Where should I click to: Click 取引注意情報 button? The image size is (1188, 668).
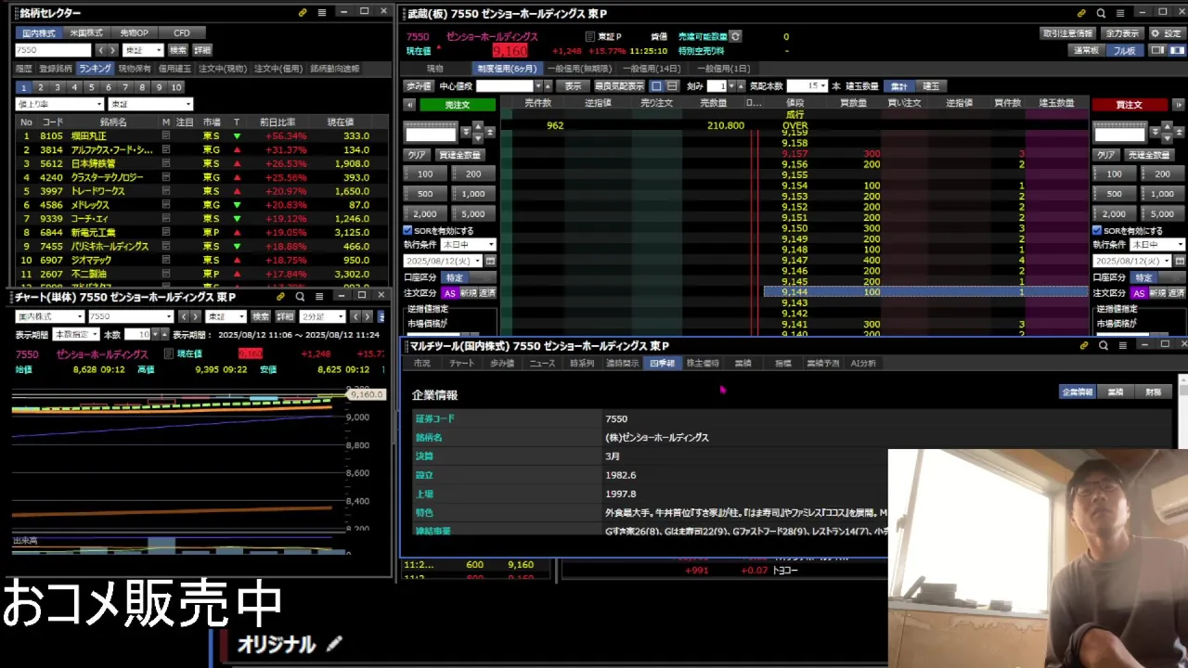pyautogui.click(x=1068, y=33)
